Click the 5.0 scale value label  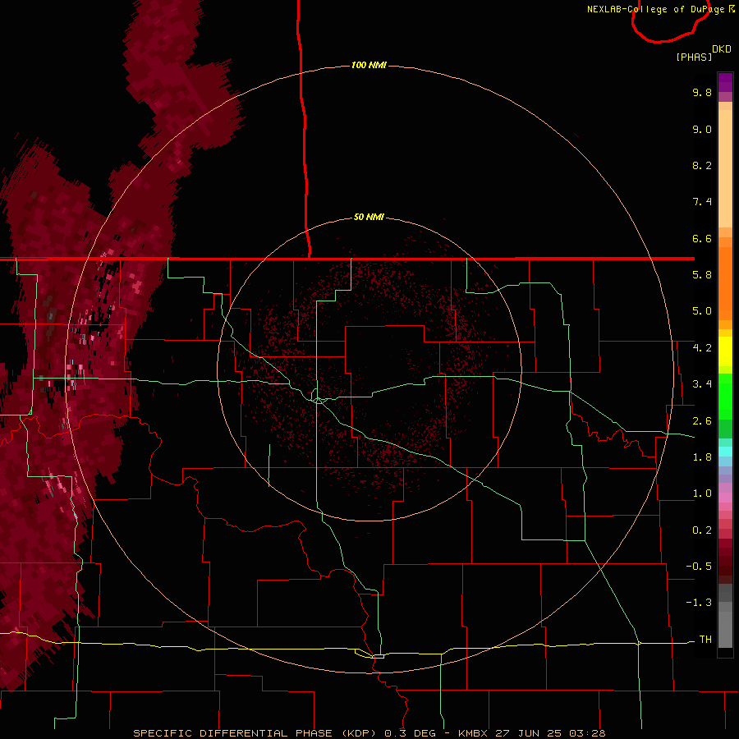[702, 311]
